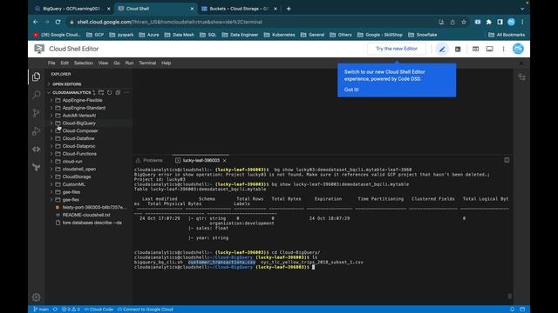Close the lucky-leaf-396003 terminal tab
This screenshot has height=313, width=558.
(225, 160)
